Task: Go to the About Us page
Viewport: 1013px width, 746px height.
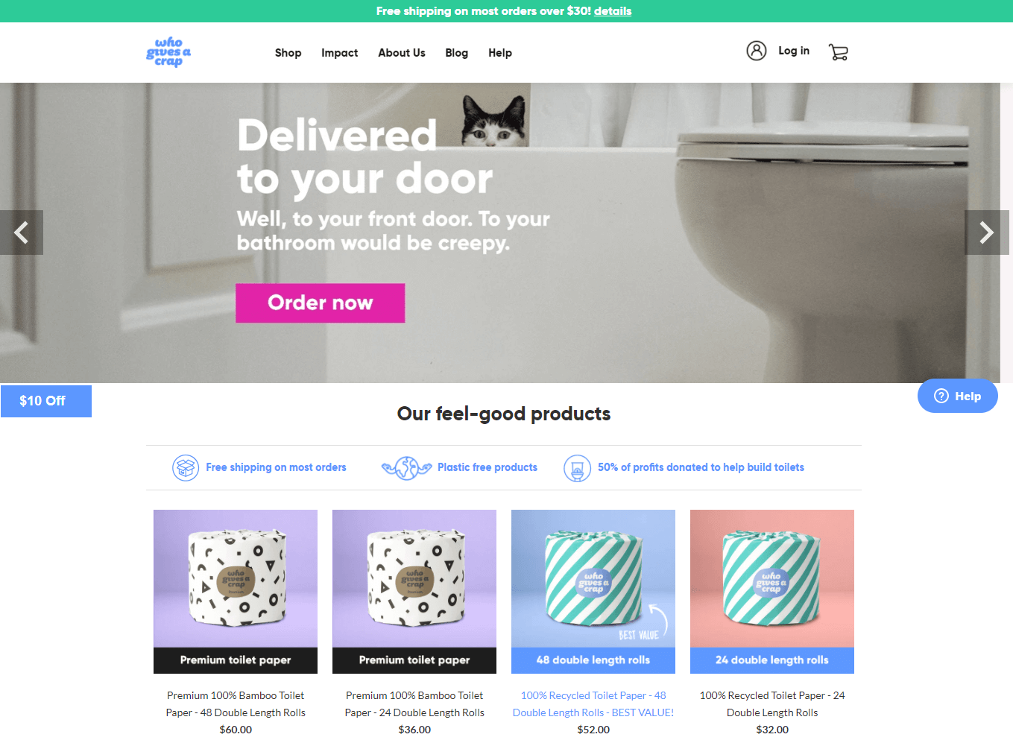Action: click(402, 53)
